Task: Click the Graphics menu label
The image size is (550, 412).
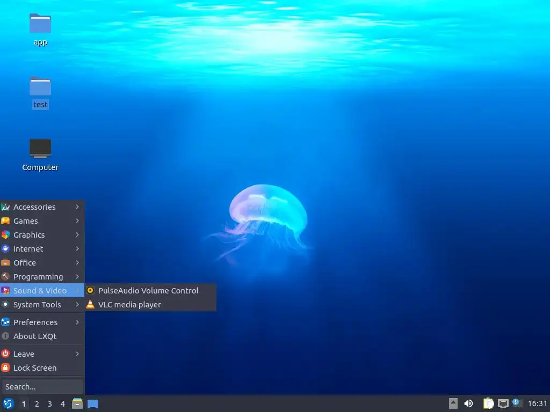Action: [29, 235]
